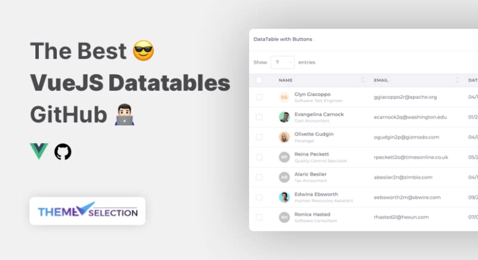Click the Olivette Gudgin name
Screen dimensions: 478x260
coord(314,134)
